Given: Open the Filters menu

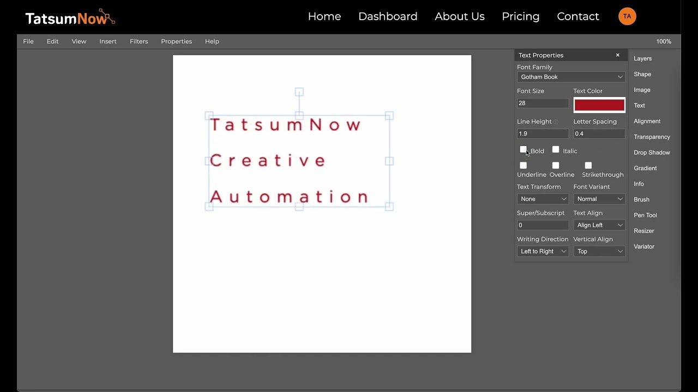Looking at the screenshot, I should tap(139, 41).
